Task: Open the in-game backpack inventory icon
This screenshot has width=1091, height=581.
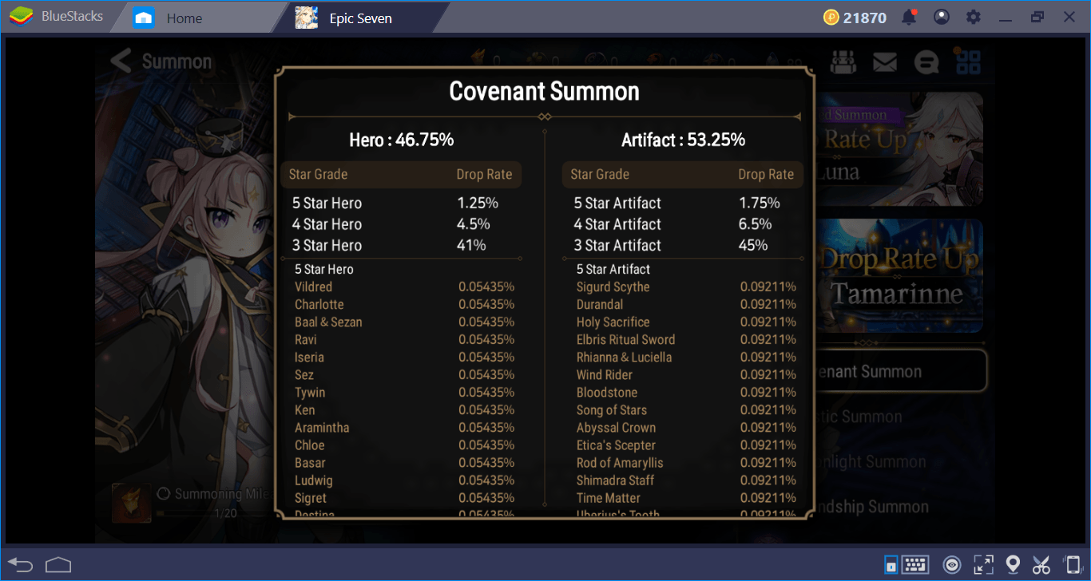Action: pyautogui.click(x=843, y=61)
